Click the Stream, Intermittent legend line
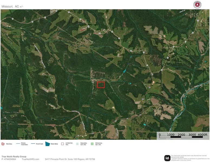 18,144
